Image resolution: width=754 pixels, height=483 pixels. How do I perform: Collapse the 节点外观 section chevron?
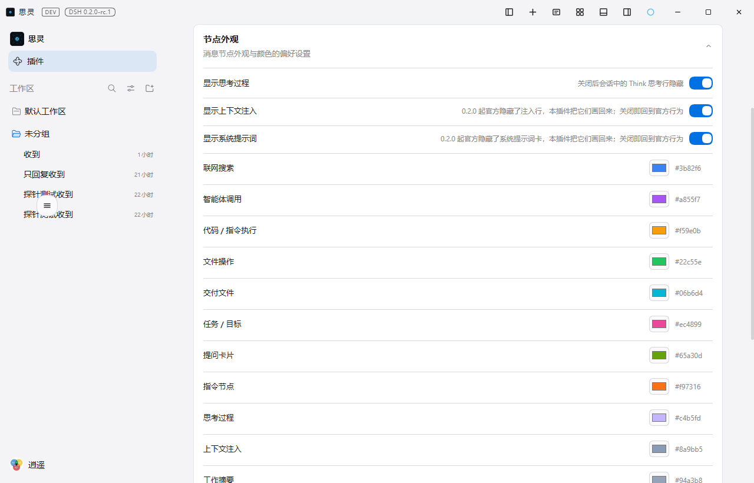coord(709,46)
